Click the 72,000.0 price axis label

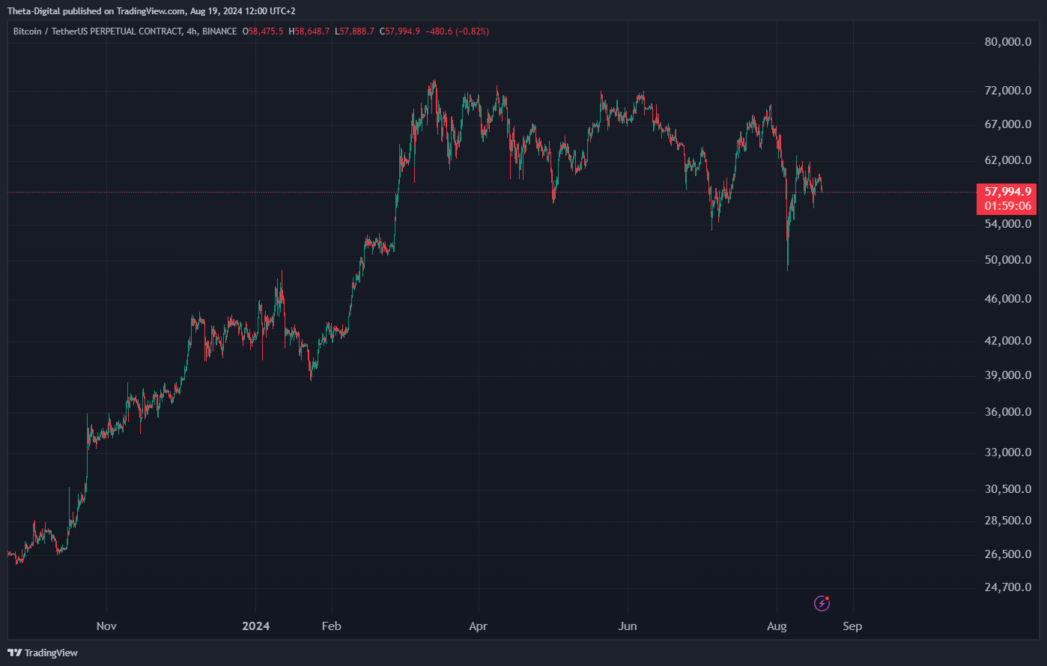coord(1009,91)
